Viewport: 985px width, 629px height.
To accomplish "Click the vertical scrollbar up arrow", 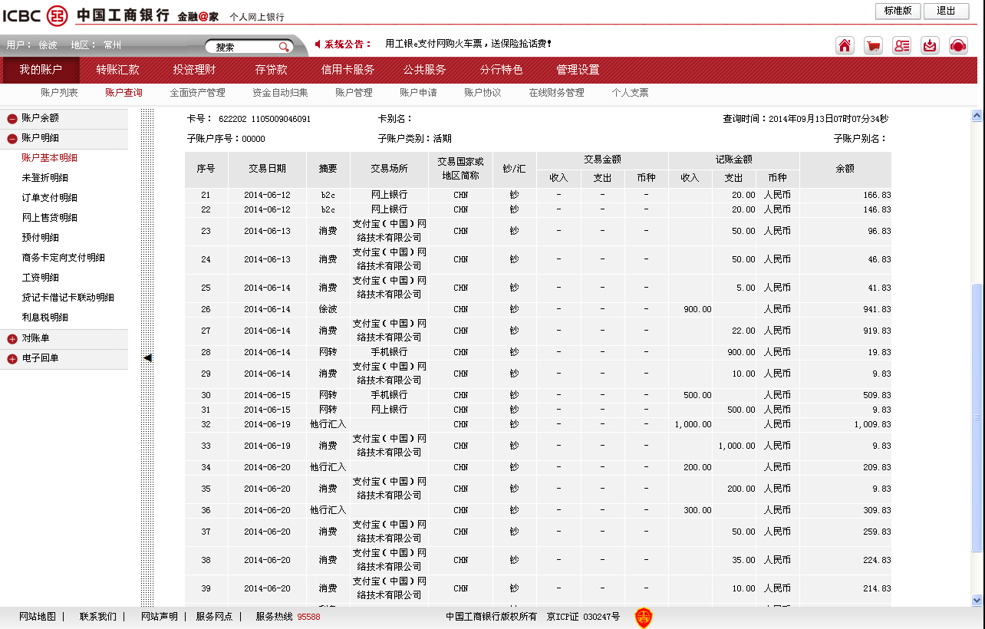I will click(x=977, y=117).
